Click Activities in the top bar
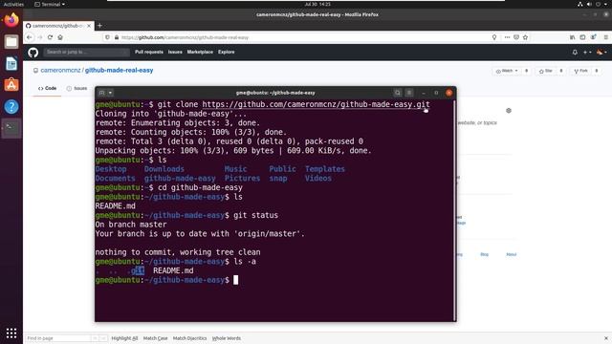This screenshot has height=344, width=612. (x=13, y=4)
